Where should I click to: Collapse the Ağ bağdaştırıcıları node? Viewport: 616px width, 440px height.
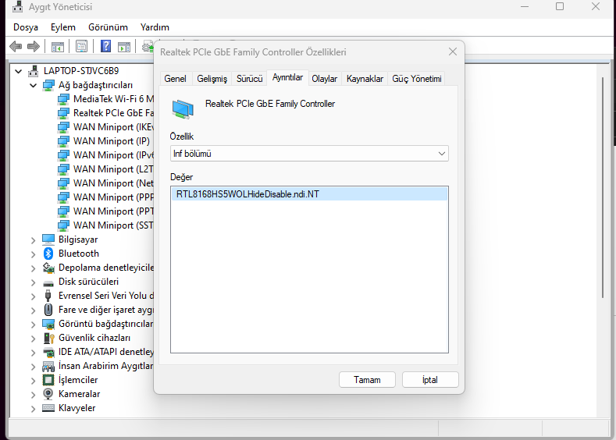33,85
